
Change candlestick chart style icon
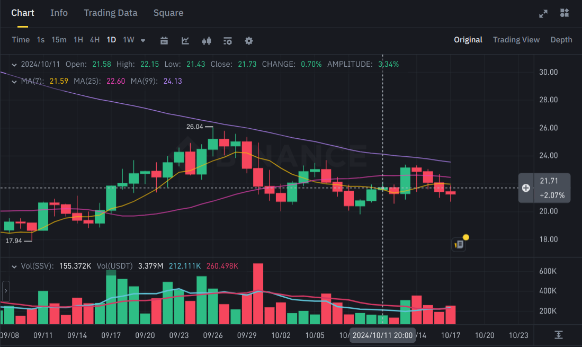[x=207, y=40]
